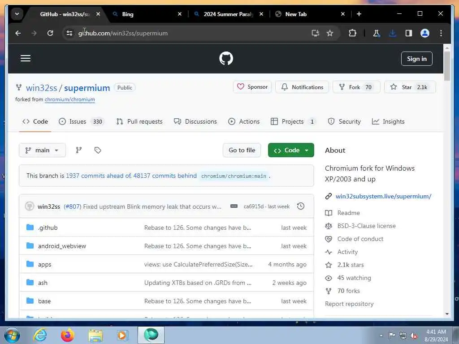Star the repository
Screen dimensions: 459x344
(x=410, y=87)
